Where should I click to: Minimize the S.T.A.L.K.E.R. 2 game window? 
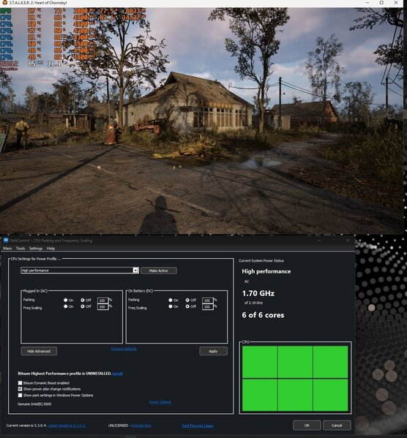click(367, 2)
